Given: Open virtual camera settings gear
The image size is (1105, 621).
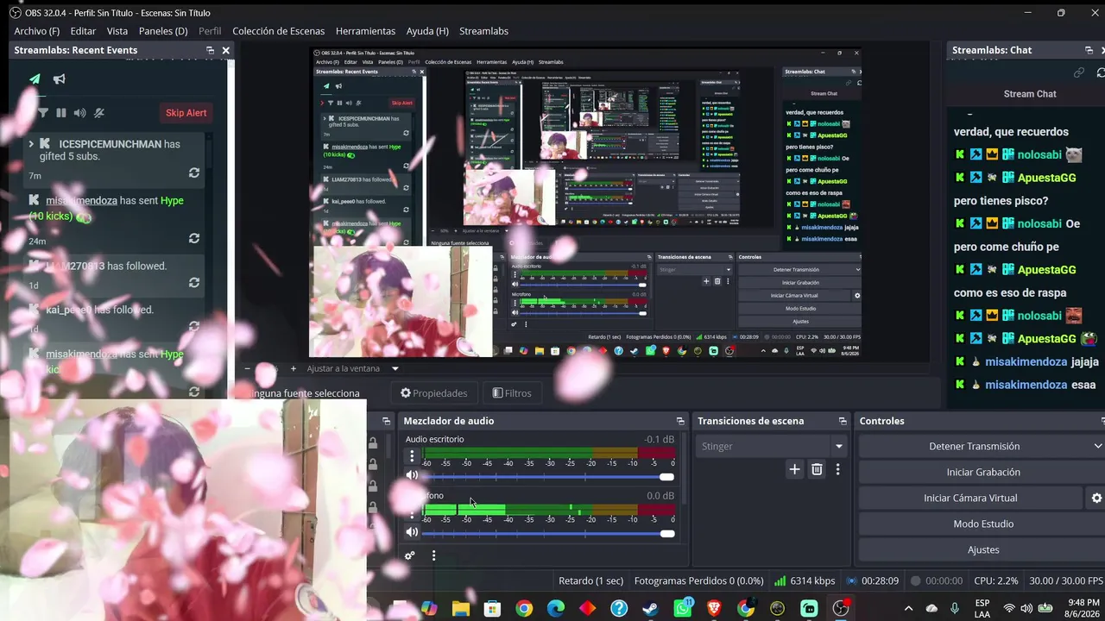Looking at the screenshot, I should pos(1096,498).
